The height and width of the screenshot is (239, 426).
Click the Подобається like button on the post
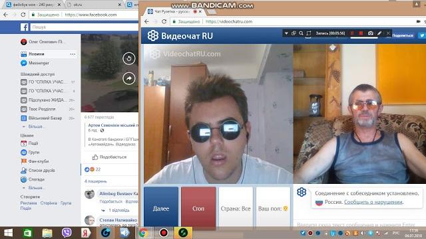click(x=109, y=157)
